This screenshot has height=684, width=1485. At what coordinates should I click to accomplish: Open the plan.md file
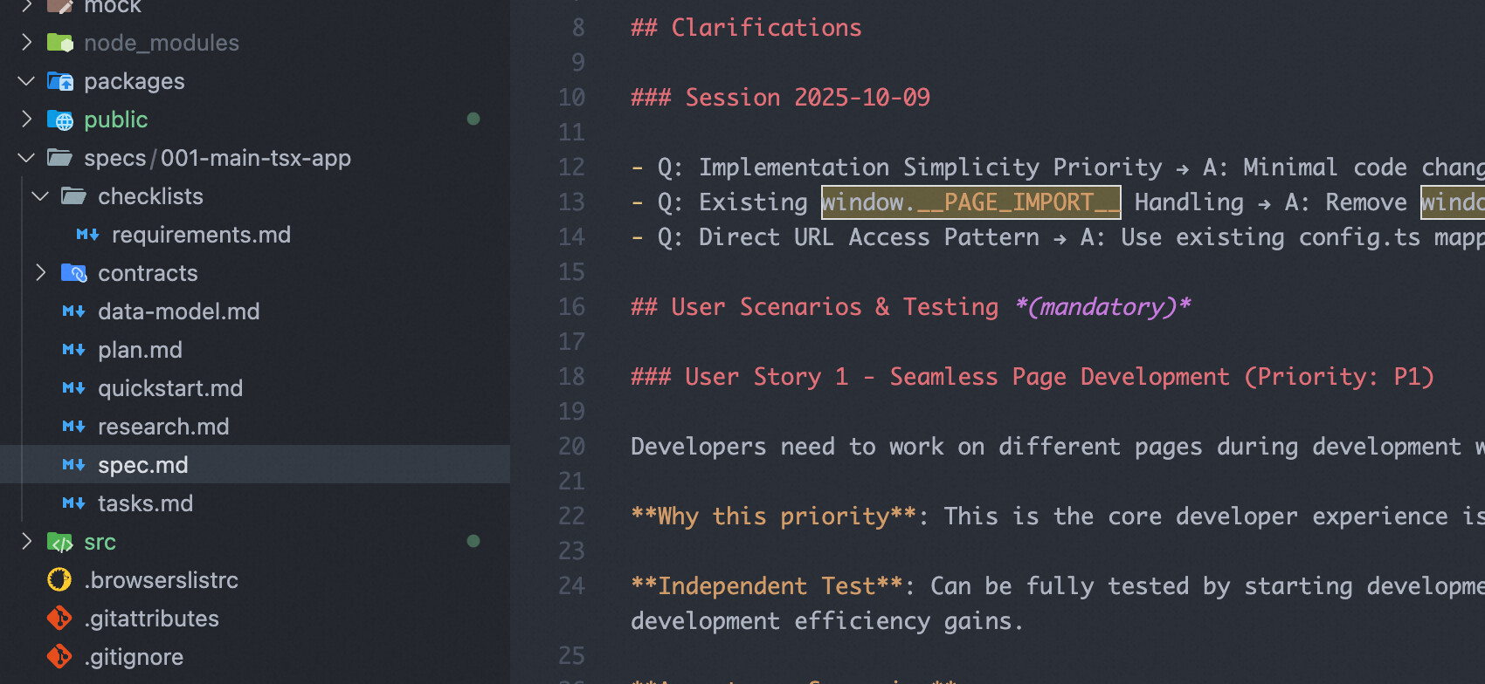140,350
